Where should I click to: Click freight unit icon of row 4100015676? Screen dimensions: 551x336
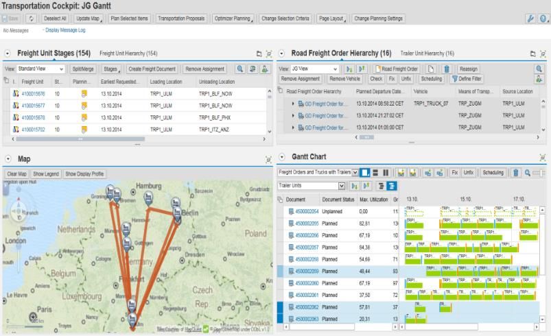click(16, 94)
